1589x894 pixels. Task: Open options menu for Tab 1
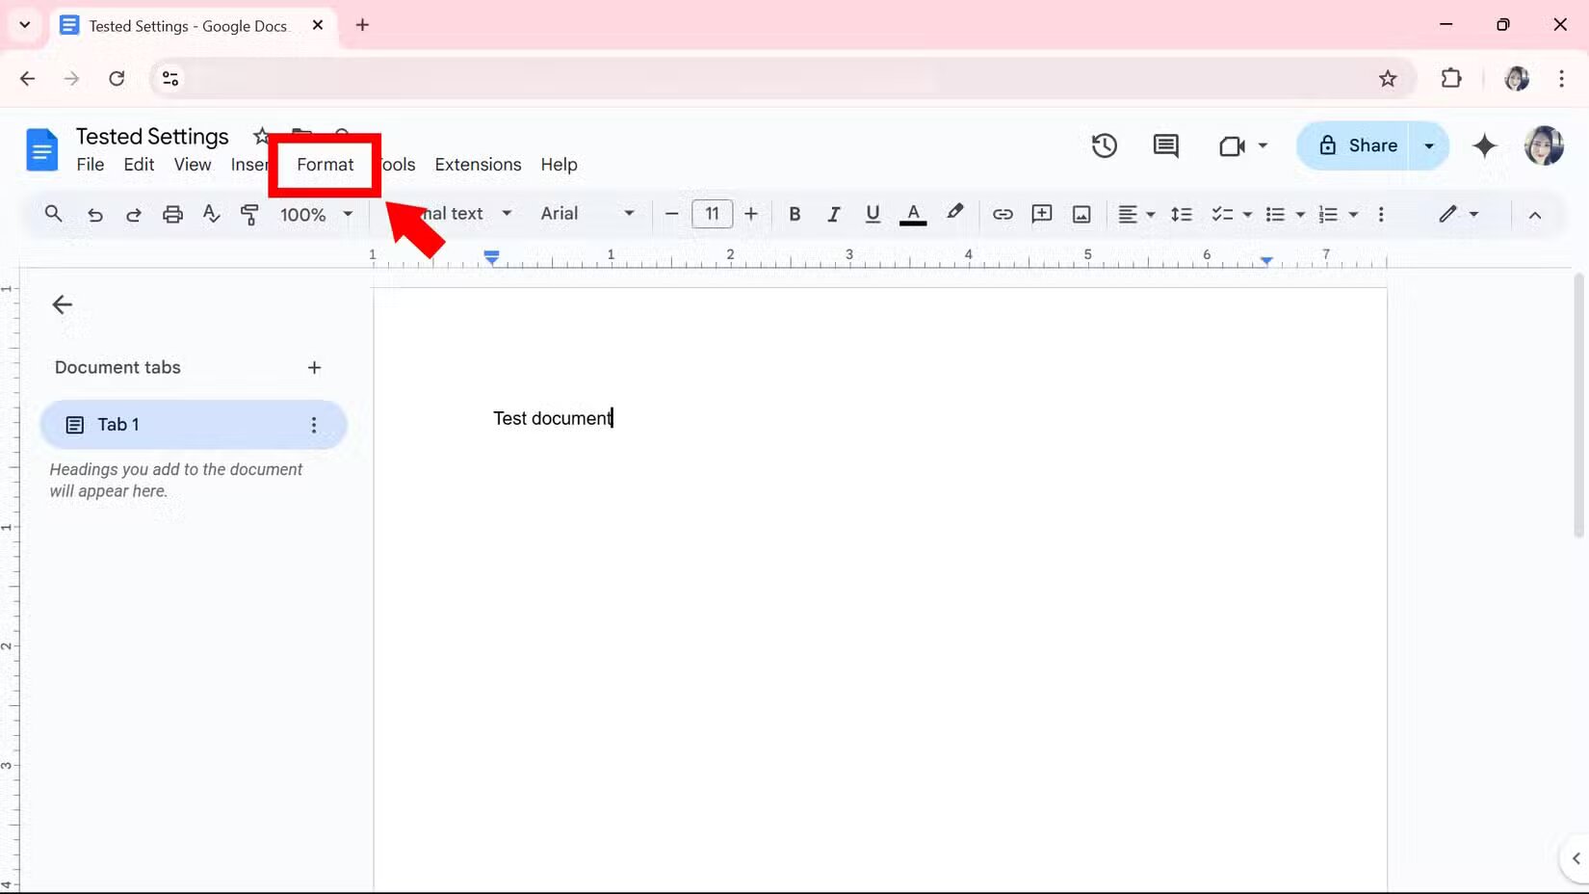click(314, 424)
